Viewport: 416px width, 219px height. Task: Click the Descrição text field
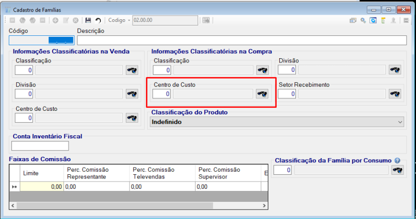pos(242,41)
